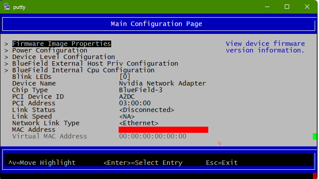This screenshot has width=319, height=179.
Task: Click Esc=Exit in the footer
Action: (x=222, y=163)
